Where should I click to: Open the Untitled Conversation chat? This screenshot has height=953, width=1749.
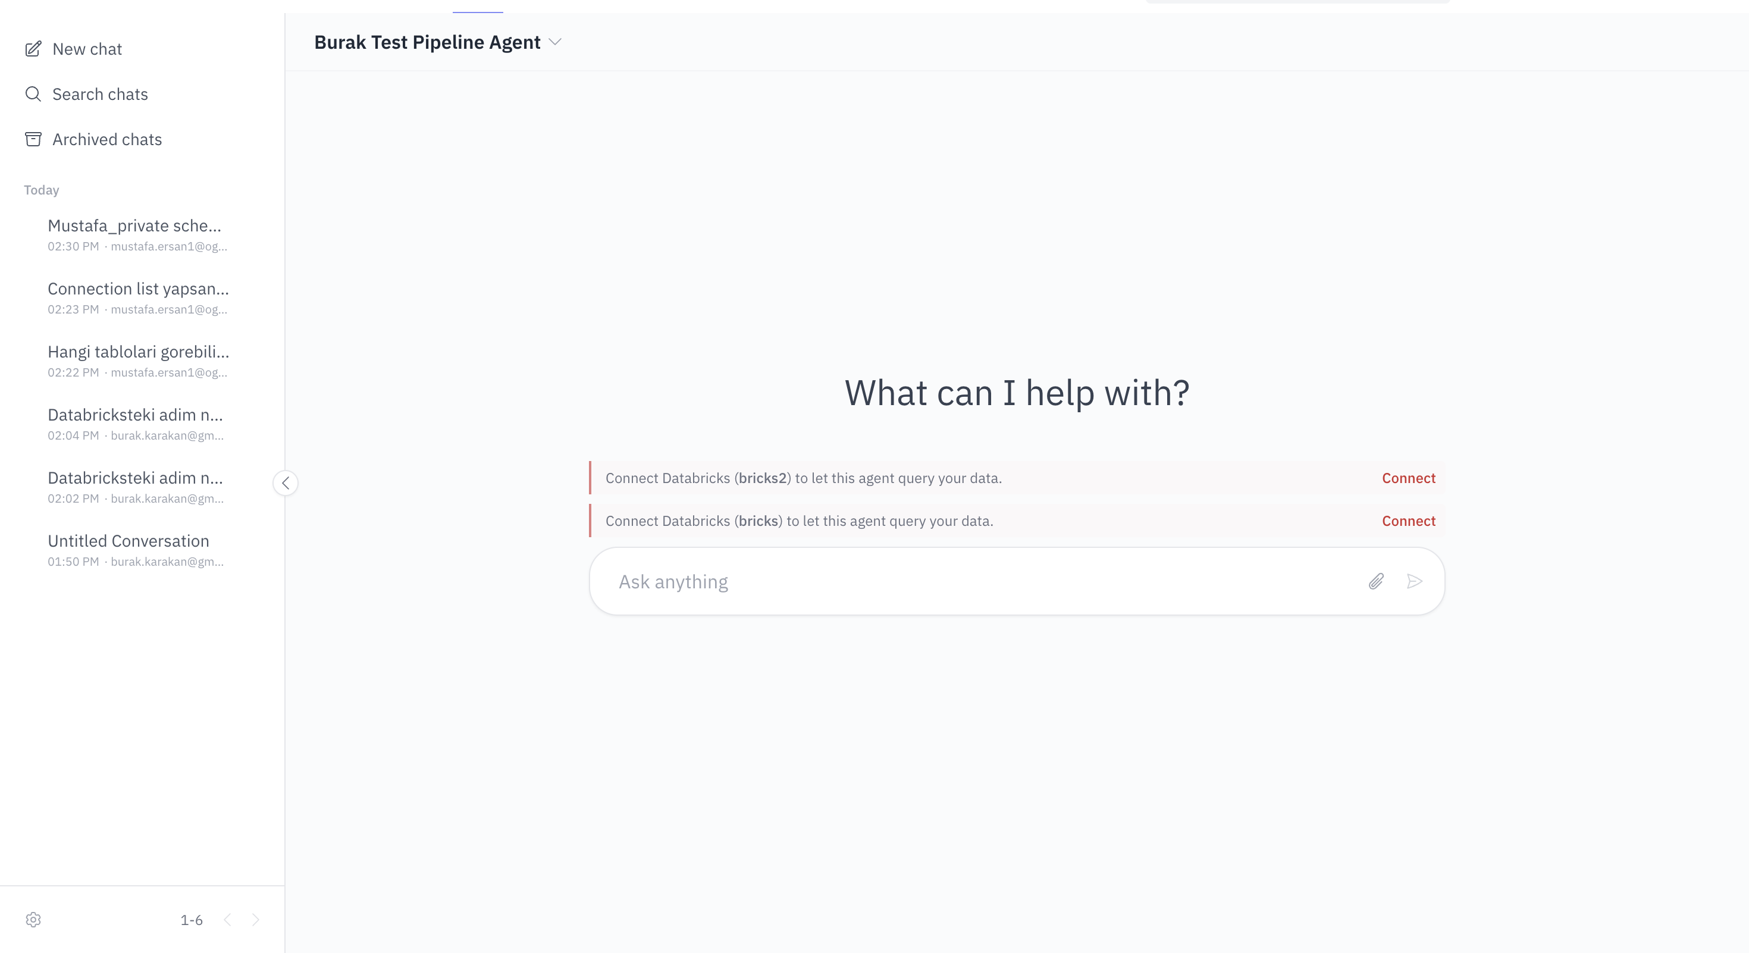click(139, 550)
